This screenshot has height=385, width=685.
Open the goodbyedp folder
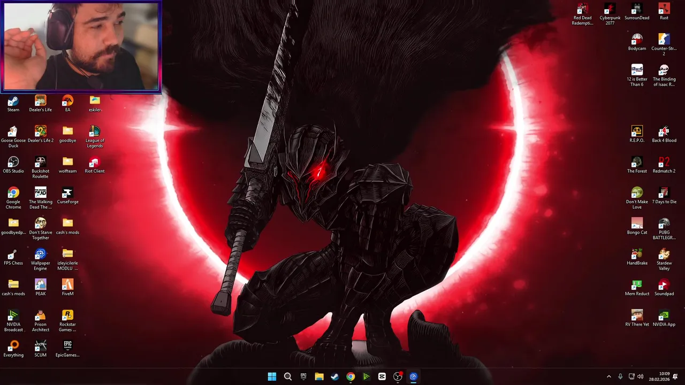click(x=13, y=226)
